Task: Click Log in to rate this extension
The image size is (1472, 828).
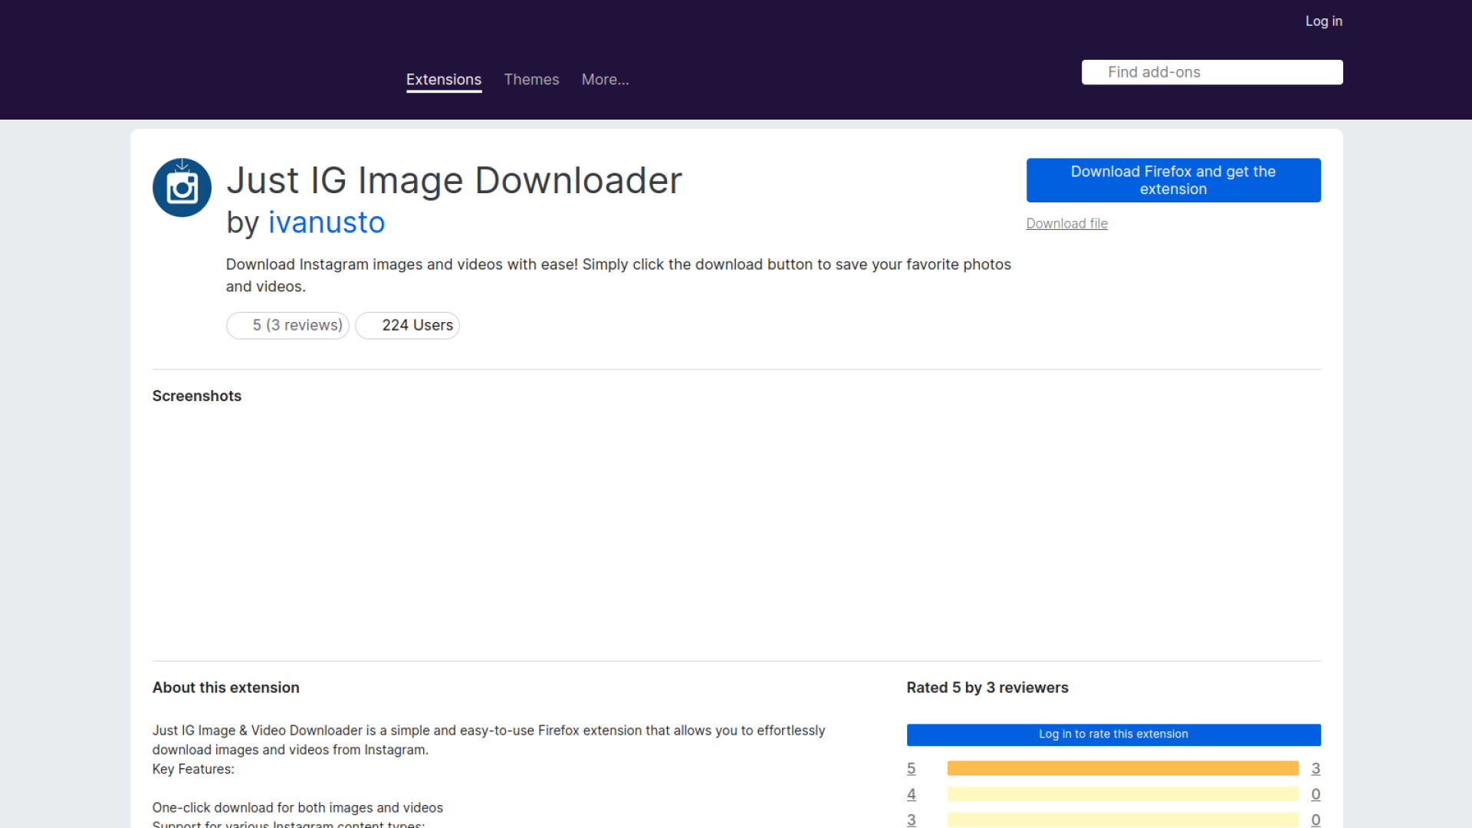Action: click(1113, 734)
